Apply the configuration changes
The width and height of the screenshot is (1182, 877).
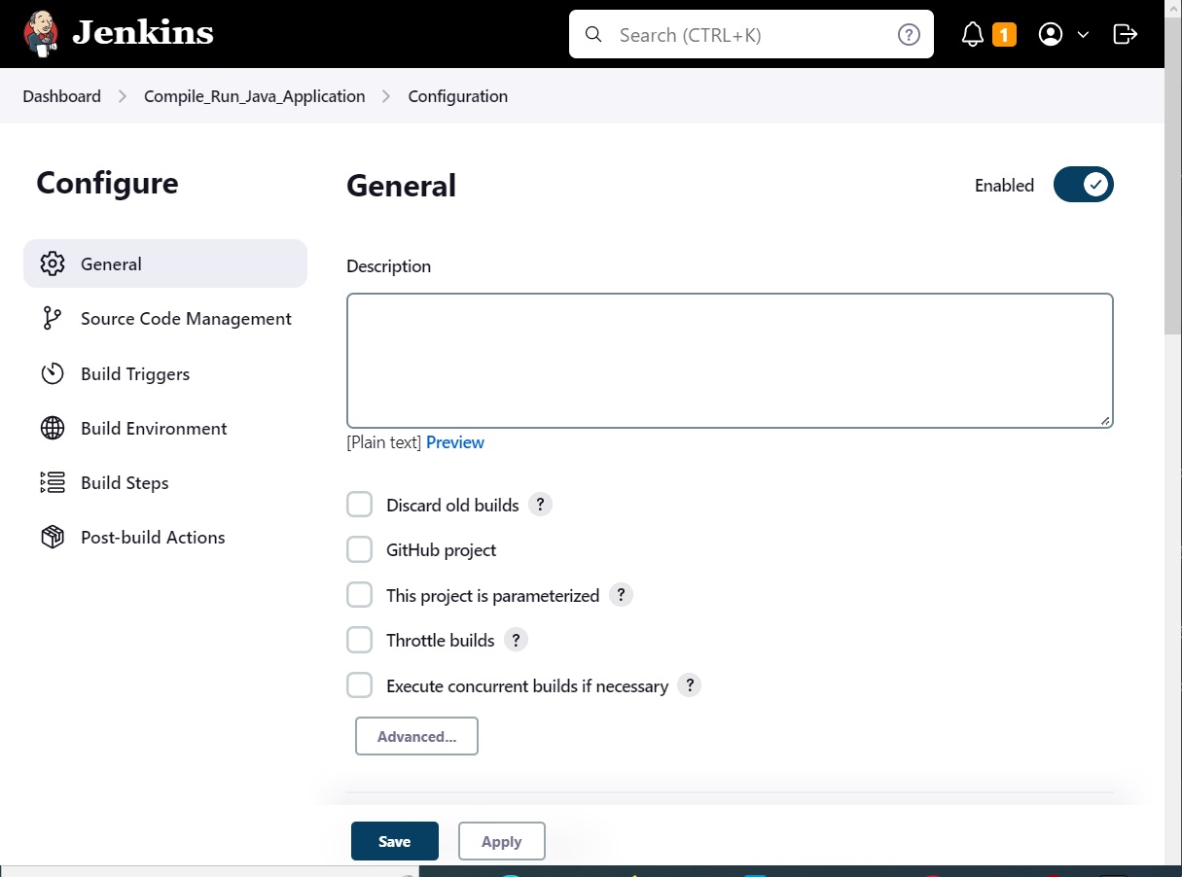502,841
